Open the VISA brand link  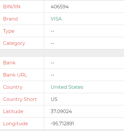pyautogui.click(x=56, y=19)
